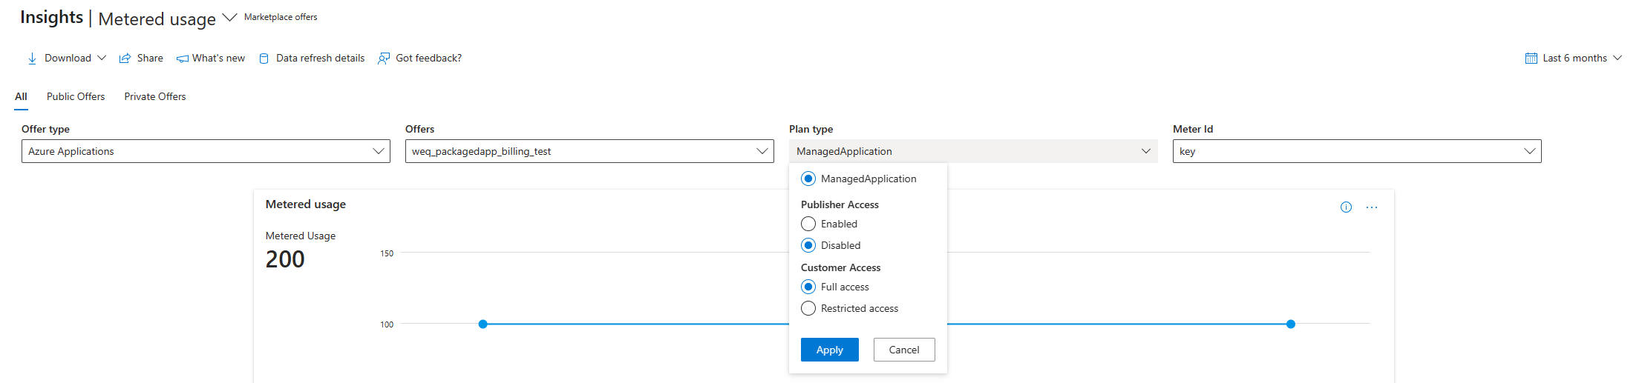This screenshot has height=383, width=1642.
Task: Expand the Offer type dropdown
Action: click(x=206, y=151)
